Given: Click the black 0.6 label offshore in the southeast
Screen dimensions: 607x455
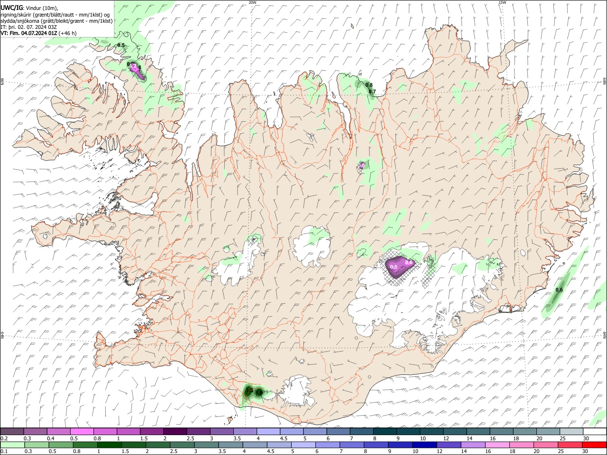Looking at the screenshot, I should coord(559,290).
